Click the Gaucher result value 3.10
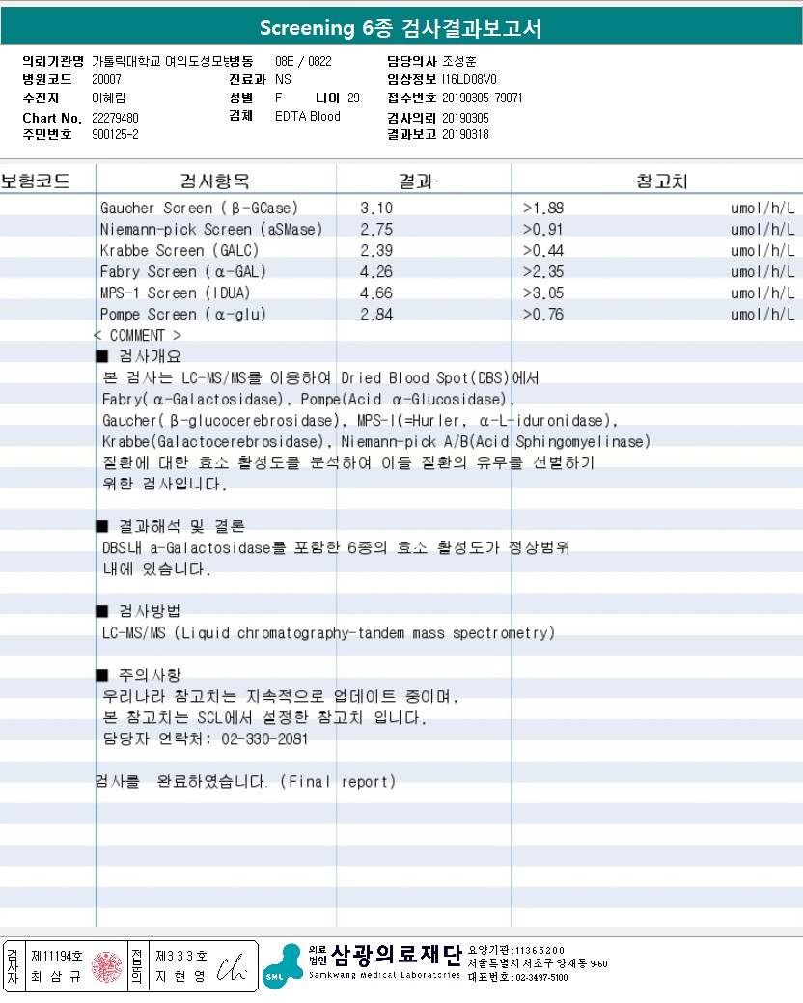This screenshot has height=1003, width=803. pos(376,208)
